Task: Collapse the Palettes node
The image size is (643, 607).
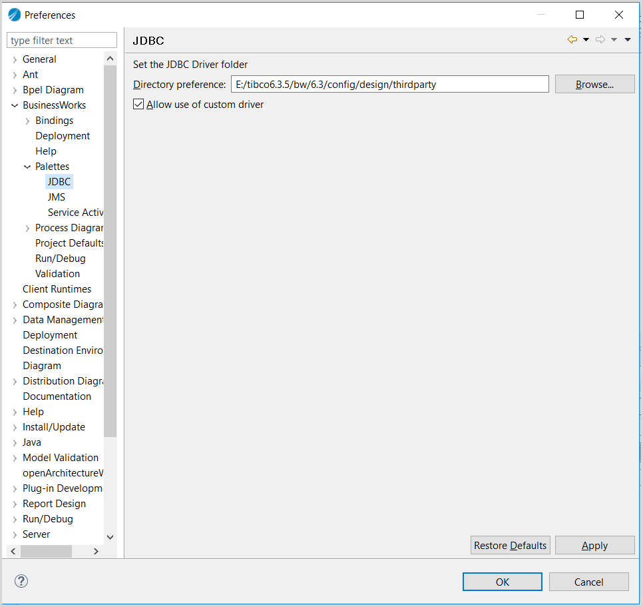Action: click(27, 167)
